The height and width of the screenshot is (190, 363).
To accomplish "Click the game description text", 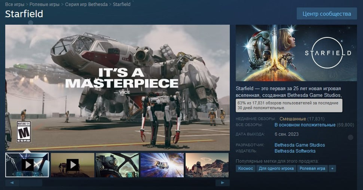I will (x=289, y=92).
